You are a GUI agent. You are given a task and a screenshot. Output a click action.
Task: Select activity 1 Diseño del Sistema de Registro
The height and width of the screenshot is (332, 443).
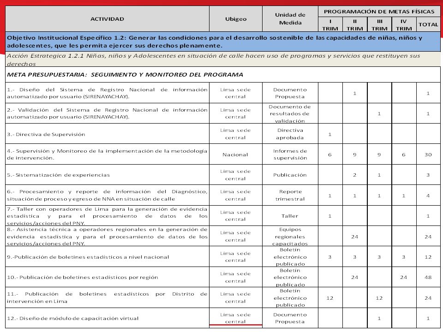(x=107, y=93)
